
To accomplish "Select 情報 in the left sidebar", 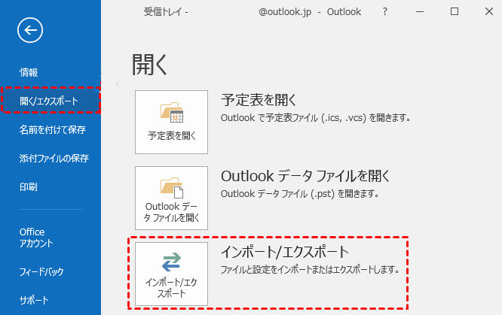I will click(x=29, y=72).
